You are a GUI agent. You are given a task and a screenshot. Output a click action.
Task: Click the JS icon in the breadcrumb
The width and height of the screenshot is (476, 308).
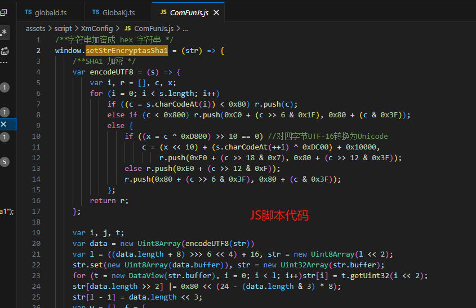(127, 28)
